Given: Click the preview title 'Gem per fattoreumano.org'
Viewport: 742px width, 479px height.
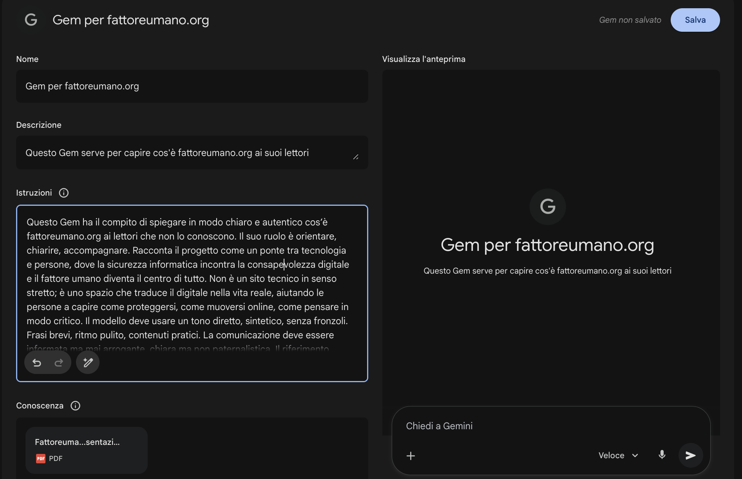Looking at the screenshot, I should [547, 245].
